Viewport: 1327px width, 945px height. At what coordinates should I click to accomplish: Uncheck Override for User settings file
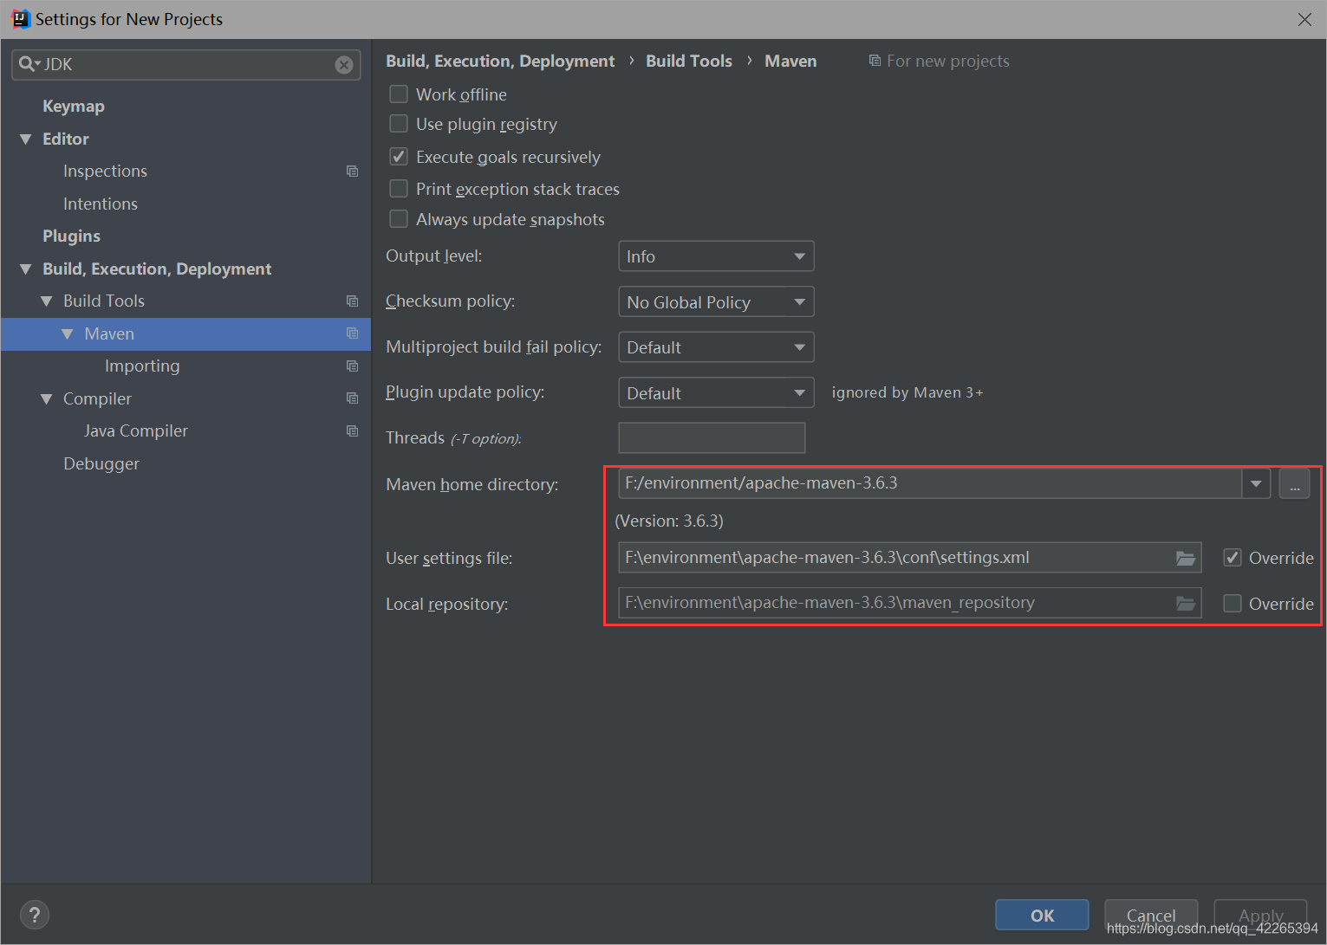(x=1233, y=558)
